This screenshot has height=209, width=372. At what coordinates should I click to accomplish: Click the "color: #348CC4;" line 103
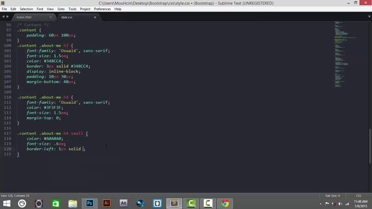[x=45, y=61]
